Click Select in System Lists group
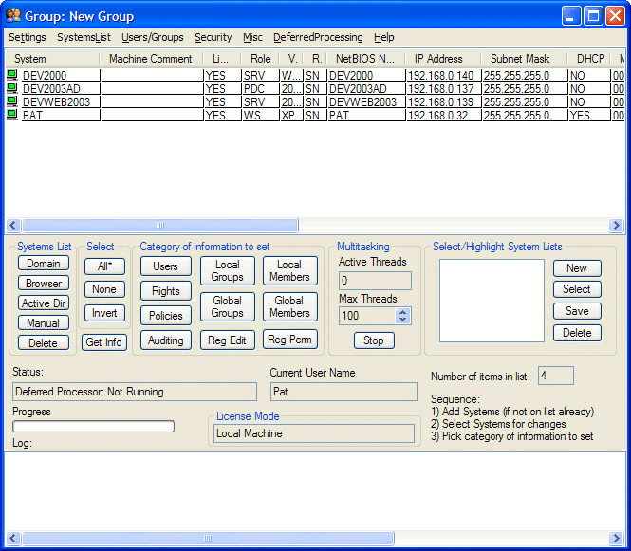This screenshot has height=551, width=631. pos(577,289)
